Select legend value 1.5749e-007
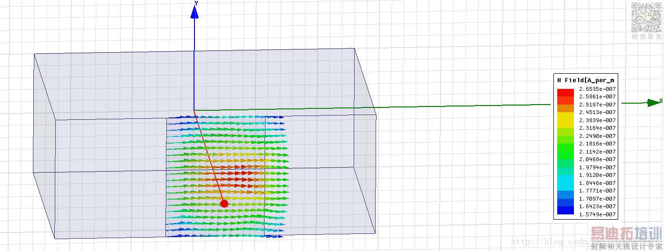This screenshot has height=251, width=664. (597, 214)
